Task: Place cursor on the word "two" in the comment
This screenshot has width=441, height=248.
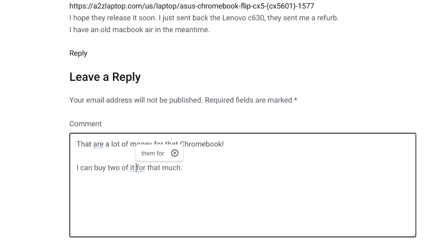Action: 113,168
